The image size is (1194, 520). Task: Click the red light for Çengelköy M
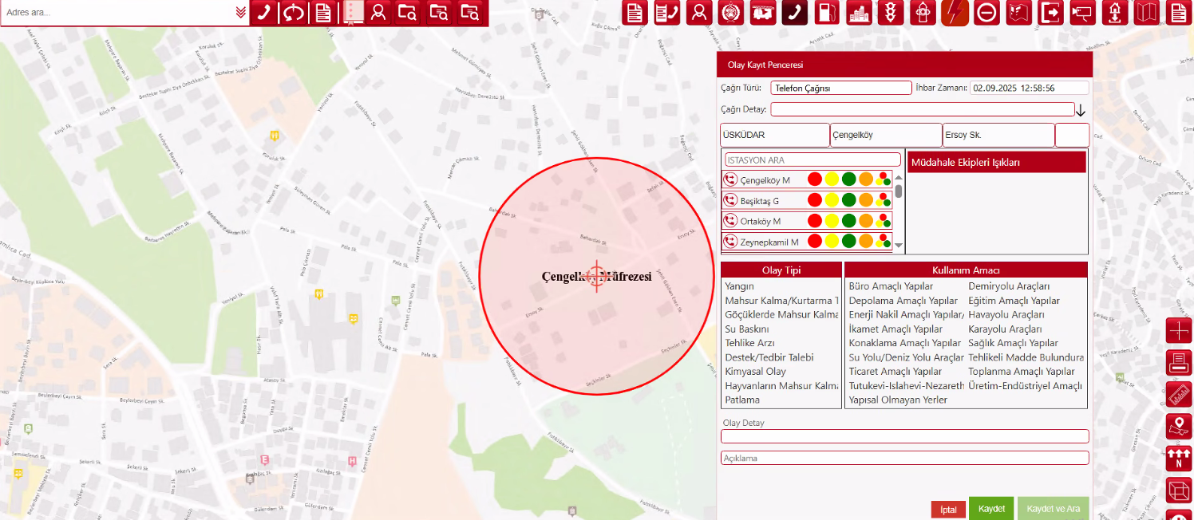[815, 179]
